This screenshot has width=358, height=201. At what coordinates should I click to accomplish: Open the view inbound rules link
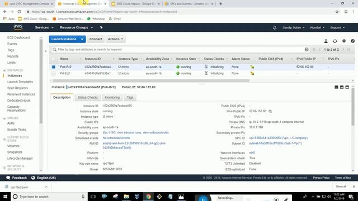coord(130,133)
